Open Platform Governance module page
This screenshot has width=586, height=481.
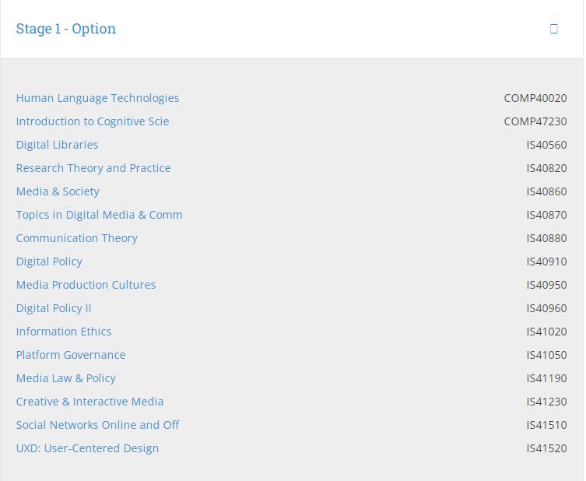click(x=71, y=355)
